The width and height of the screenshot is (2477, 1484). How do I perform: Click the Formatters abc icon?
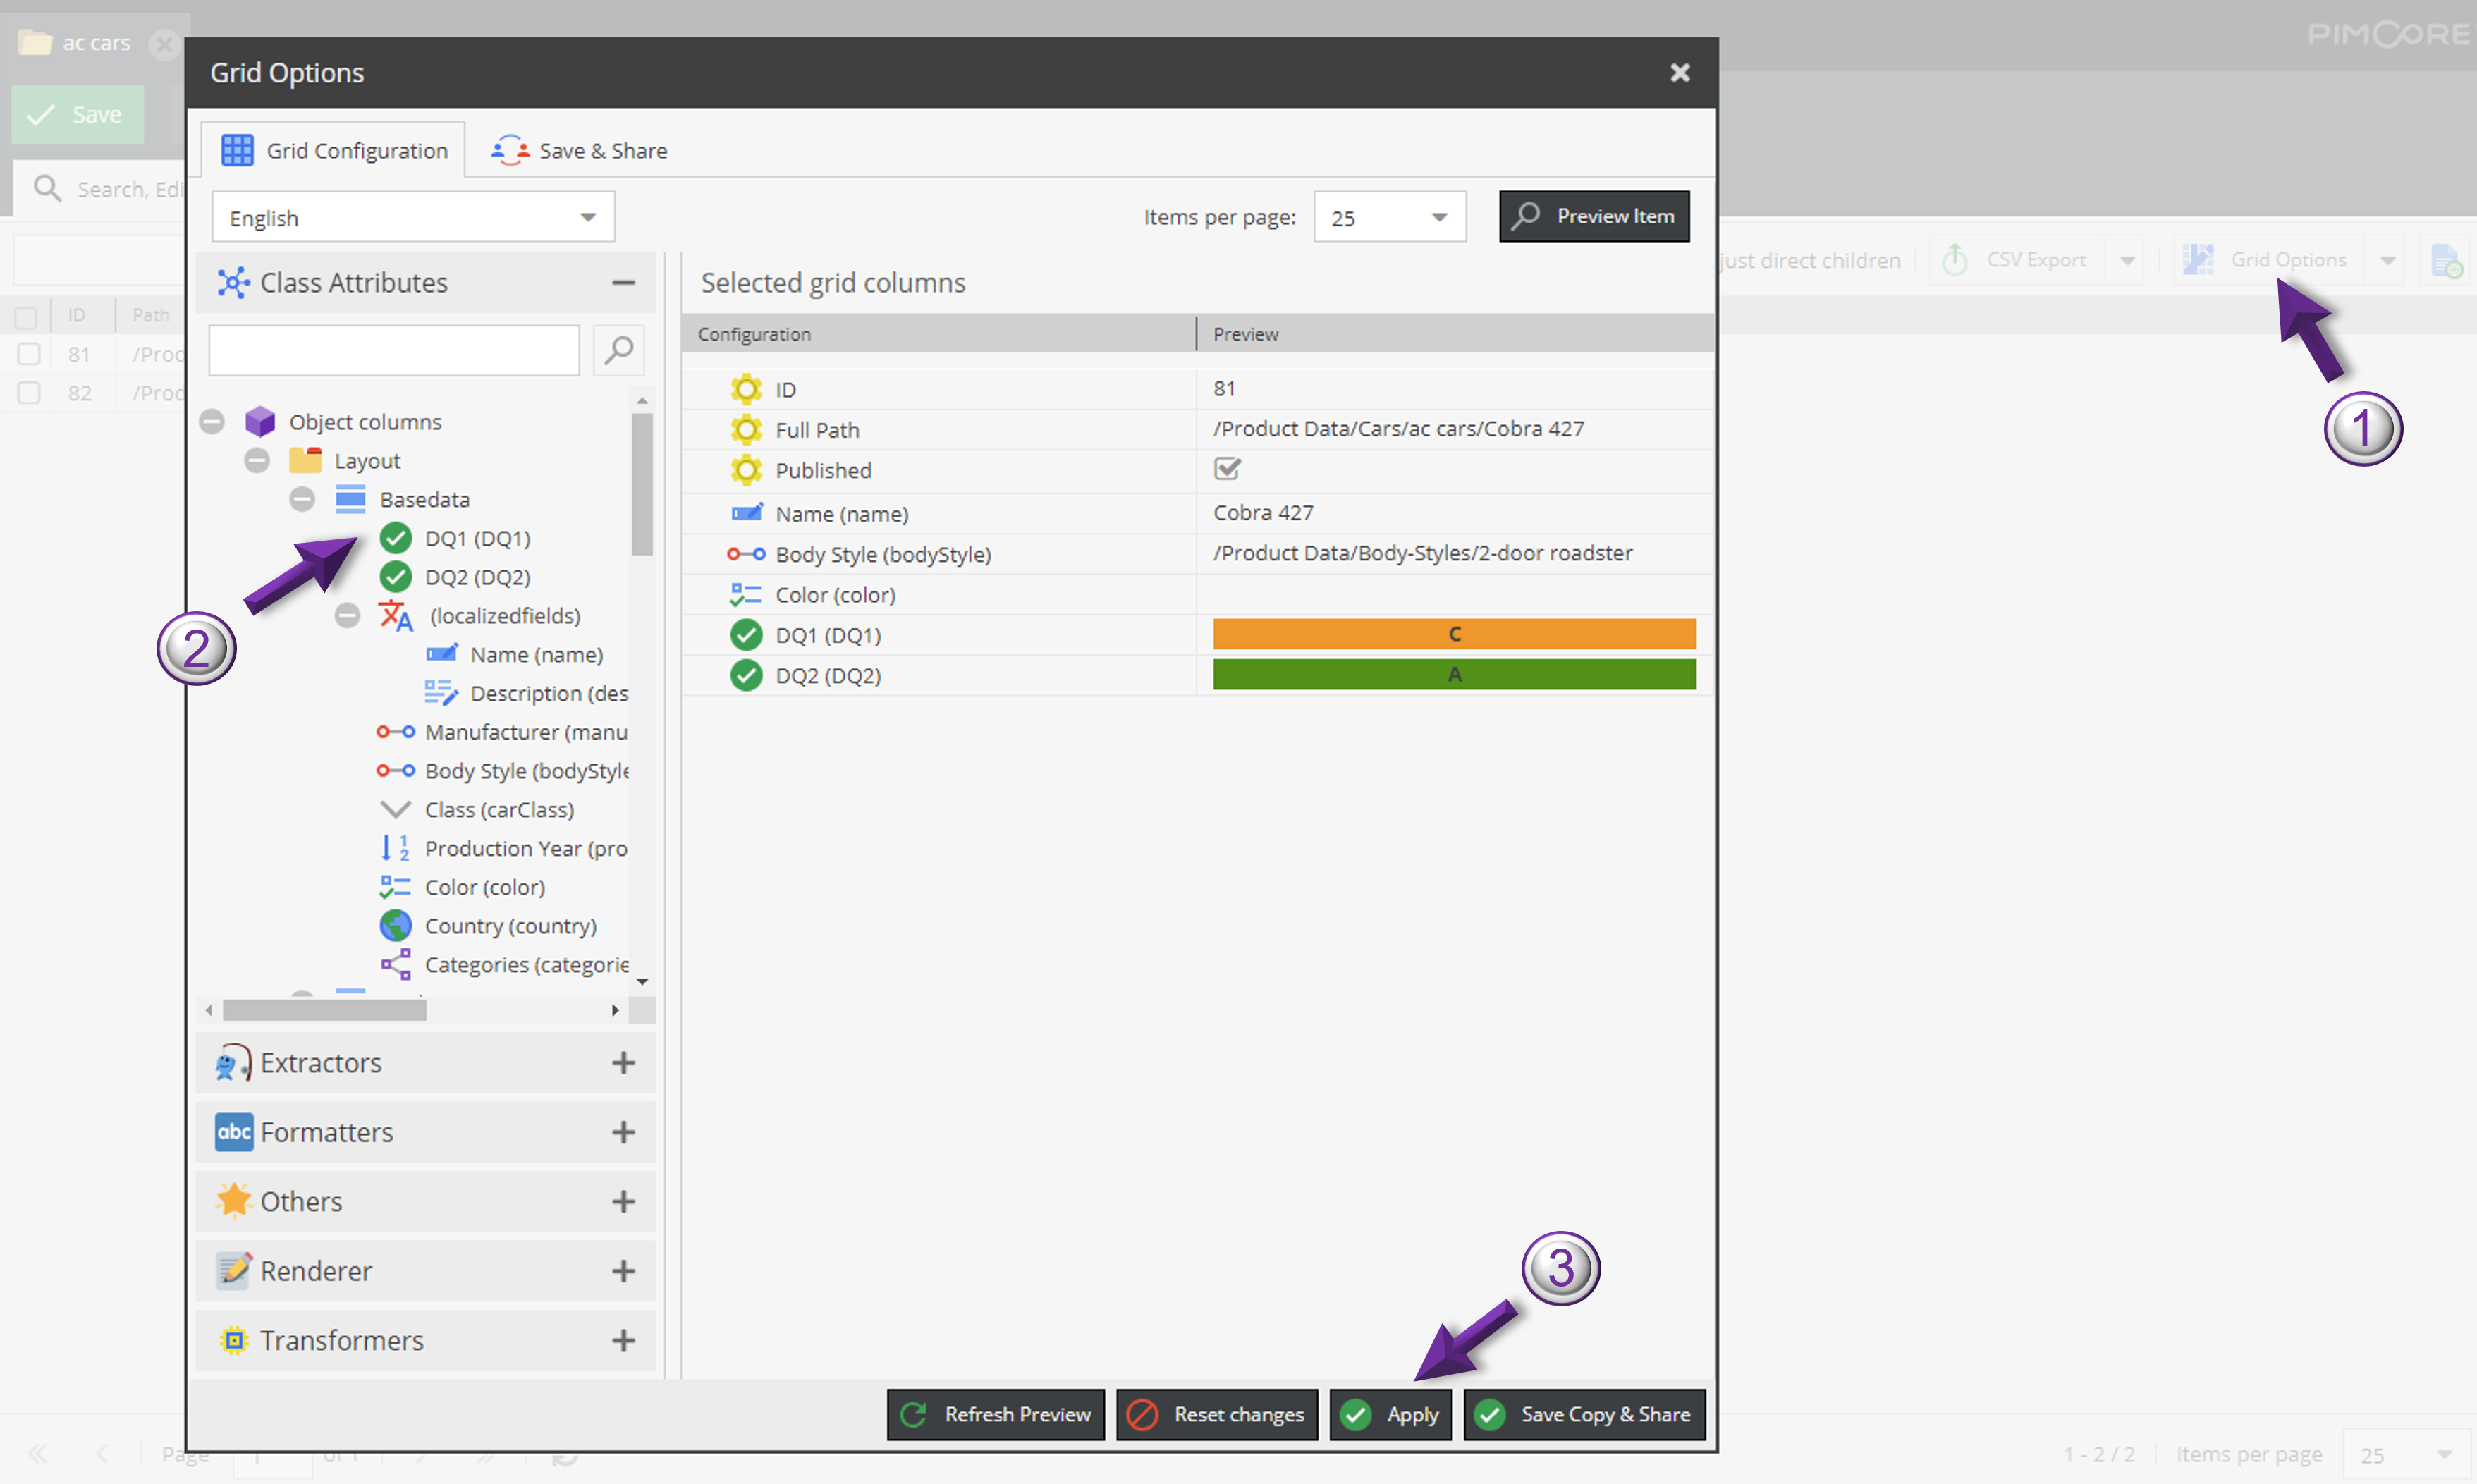coord(234,1132)
